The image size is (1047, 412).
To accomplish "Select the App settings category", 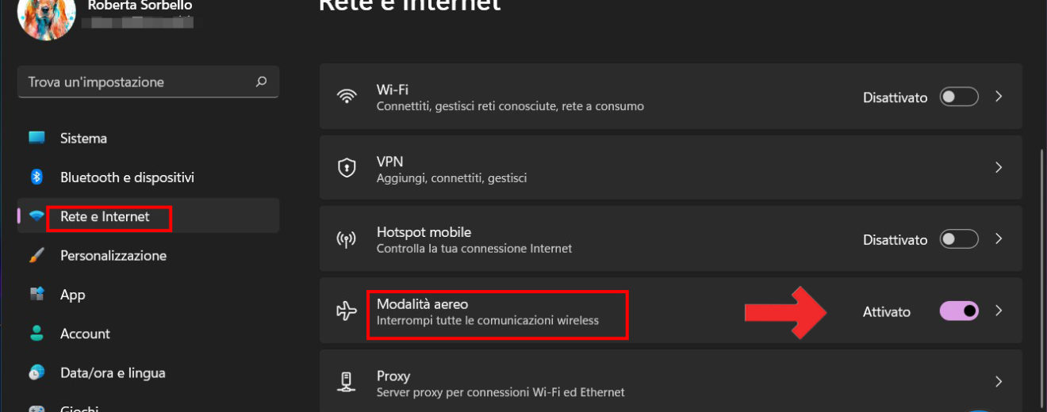I will click(x=72, y=295).
